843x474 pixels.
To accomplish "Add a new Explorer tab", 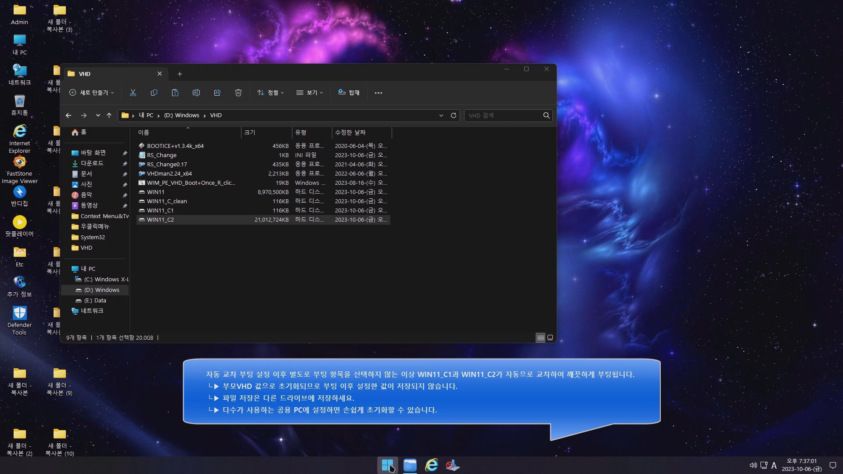I will (180, 74).
